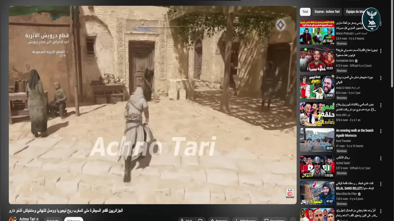
Task: Open title 'An evening walk at the beach Agadir Morocco'
Action: point(355,133)
